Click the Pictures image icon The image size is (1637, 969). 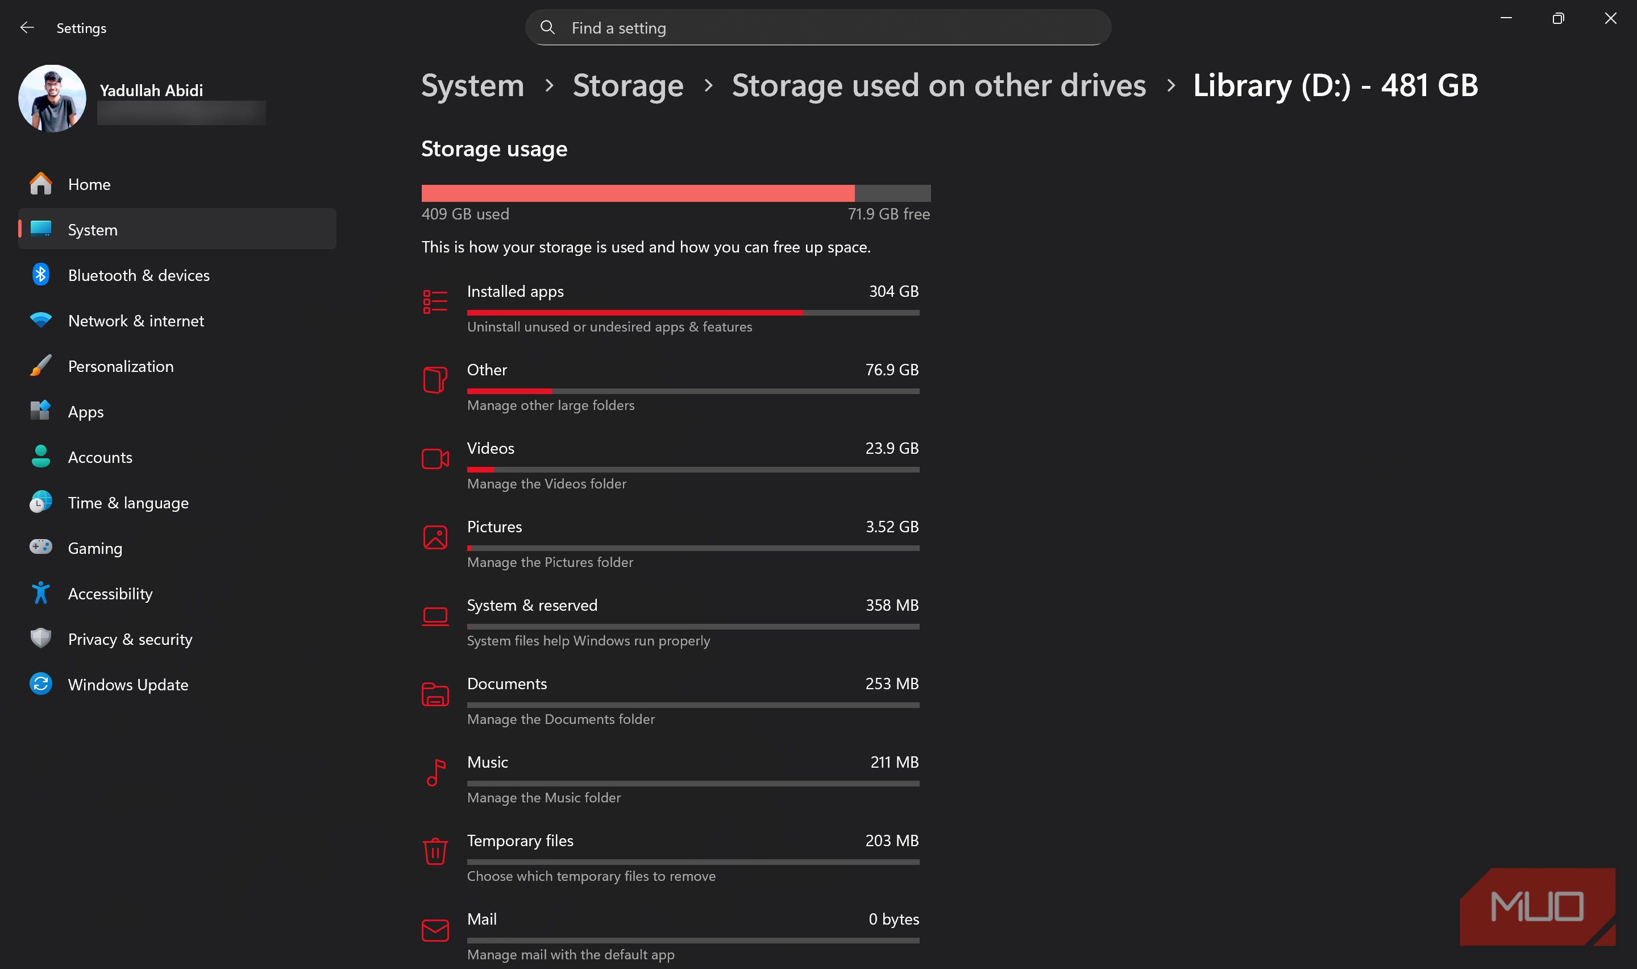pyautogui.click(x=435, y=537)
